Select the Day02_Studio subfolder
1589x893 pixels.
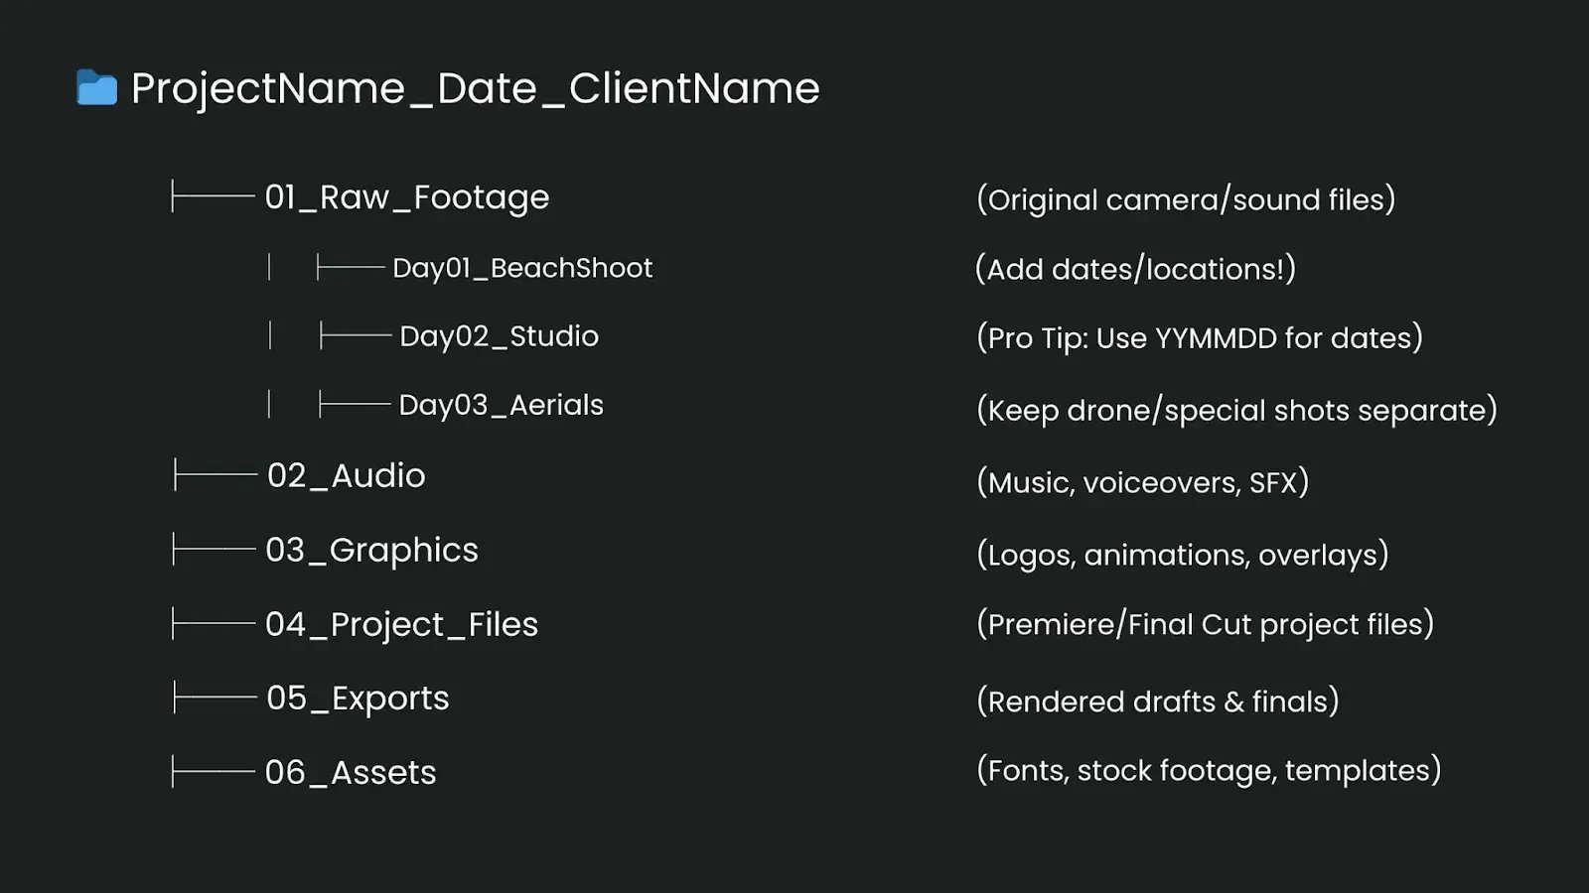click(499, 336)
